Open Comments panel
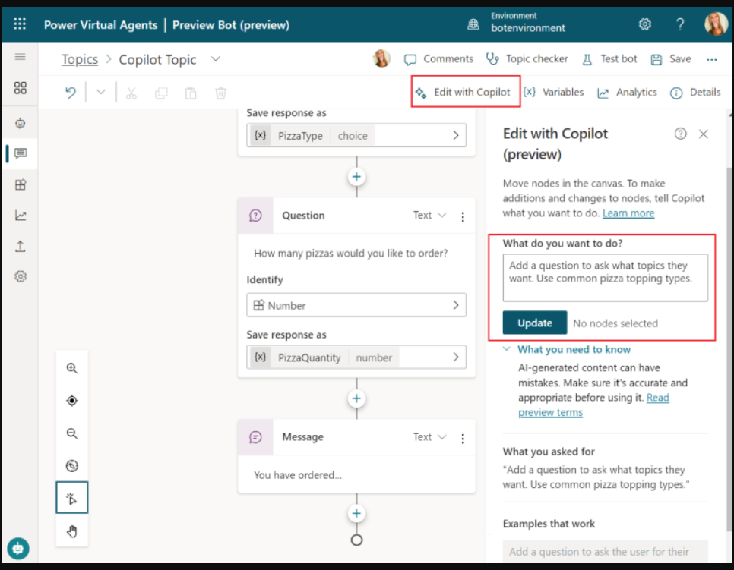734x570 pixels. click(439, 59)
